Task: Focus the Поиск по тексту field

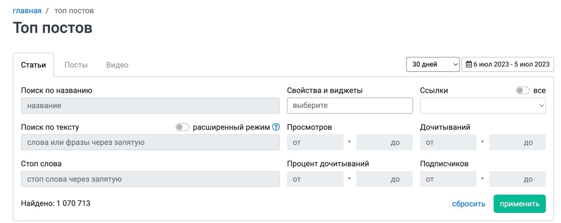Action: (150, 142)
